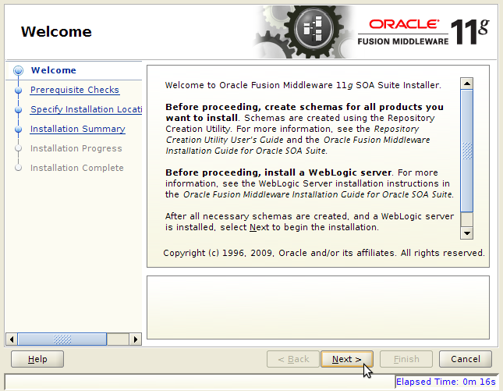Image resolution: width=503 pixels, height=391 pixels.
Task: Click the disabled Back button
Action: point(293,359)
